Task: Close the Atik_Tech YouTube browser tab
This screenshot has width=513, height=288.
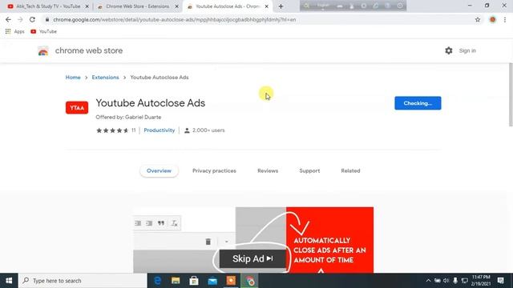Action: pos(87,6)
